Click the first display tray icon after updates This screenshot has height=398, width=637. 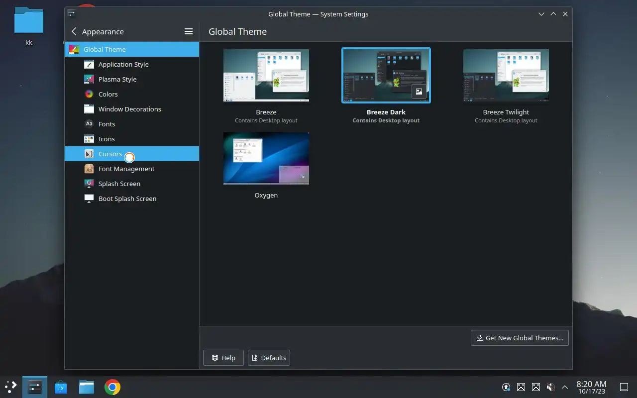tap(521, 387)
